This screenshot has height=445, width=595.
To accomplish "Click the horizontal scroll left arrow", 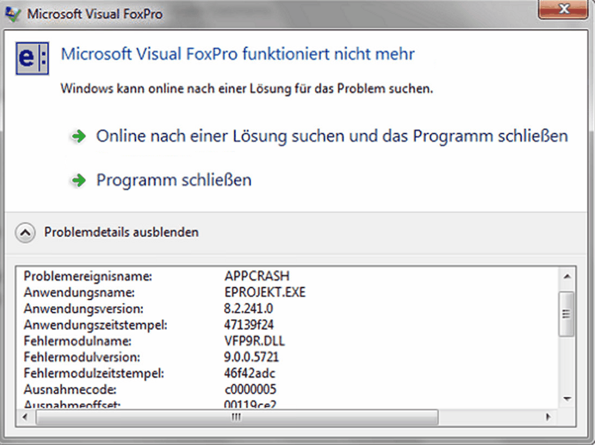I will pyautogui.click(x=25, y=417).
